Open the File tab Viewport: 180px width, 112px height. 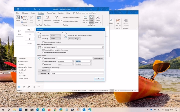(x=17, y=13)
